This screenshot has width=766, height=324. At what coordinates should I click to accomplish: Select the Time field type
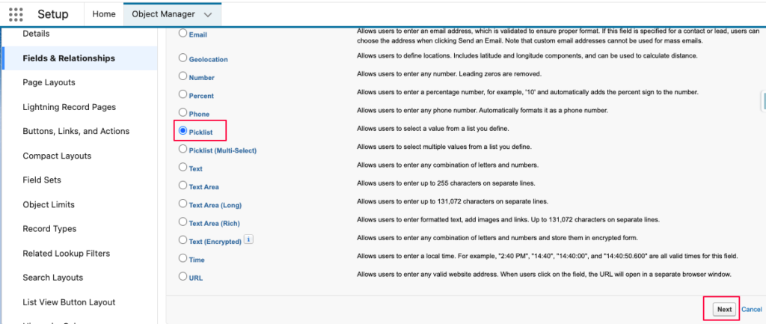(183, 259)
